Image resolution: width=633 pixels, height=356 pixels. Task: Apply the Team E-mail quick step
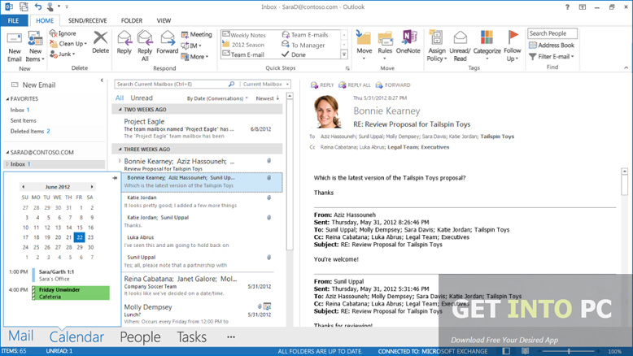pos(243,54)
